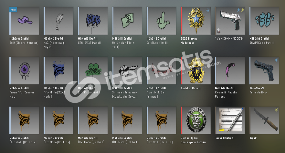Screen dimensions: 285x153
Task: Select the green pointing finger graffiti
Action: 162,21
